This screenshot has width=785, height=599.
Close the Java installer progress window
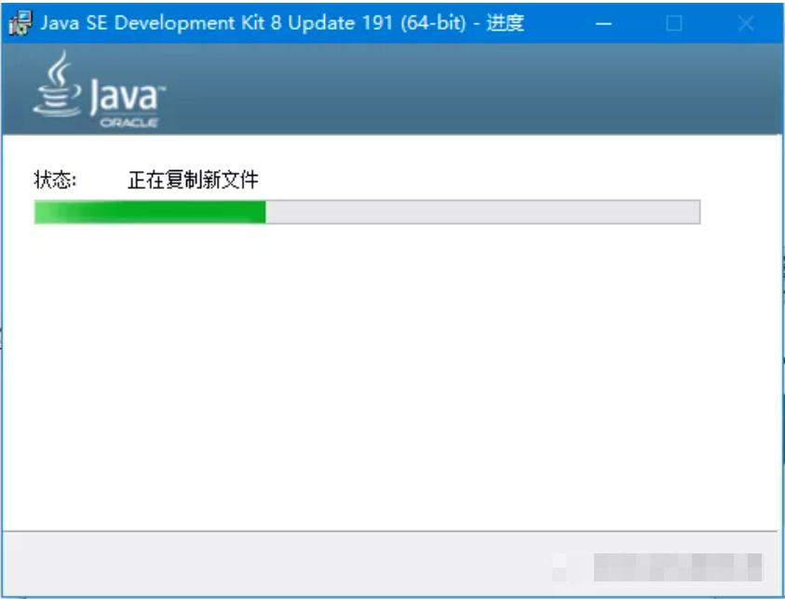coord(746,23)
